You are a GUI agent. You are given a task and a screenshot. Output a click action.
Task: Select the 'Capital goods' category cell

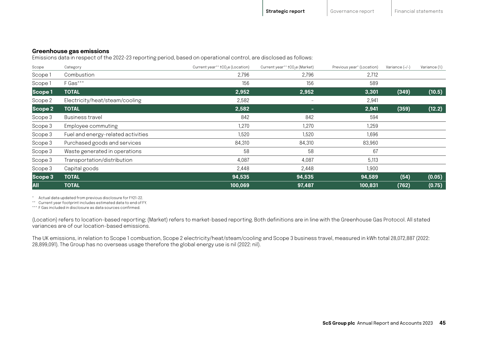click(81, 169)
